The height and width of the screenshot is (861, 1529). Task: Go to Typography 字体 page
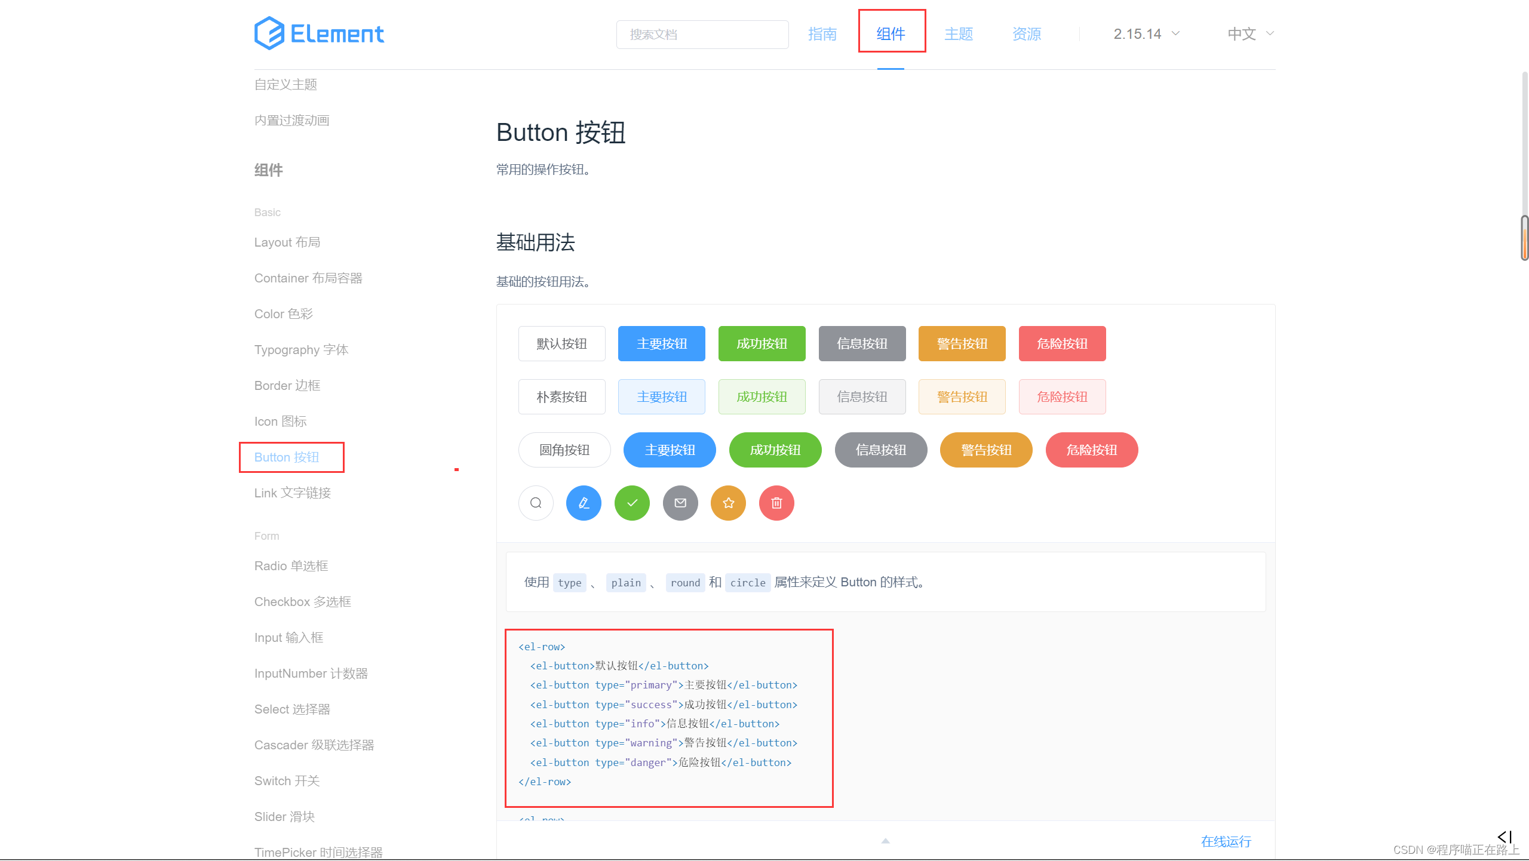click(x=301, y=349)
